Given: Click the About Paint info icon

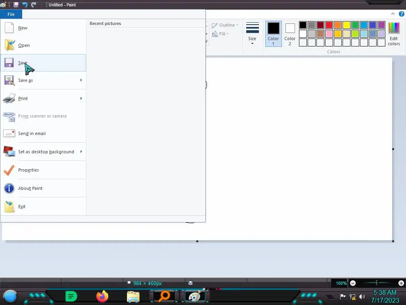Looking at the screenshot, I should (x=9, y=188).
